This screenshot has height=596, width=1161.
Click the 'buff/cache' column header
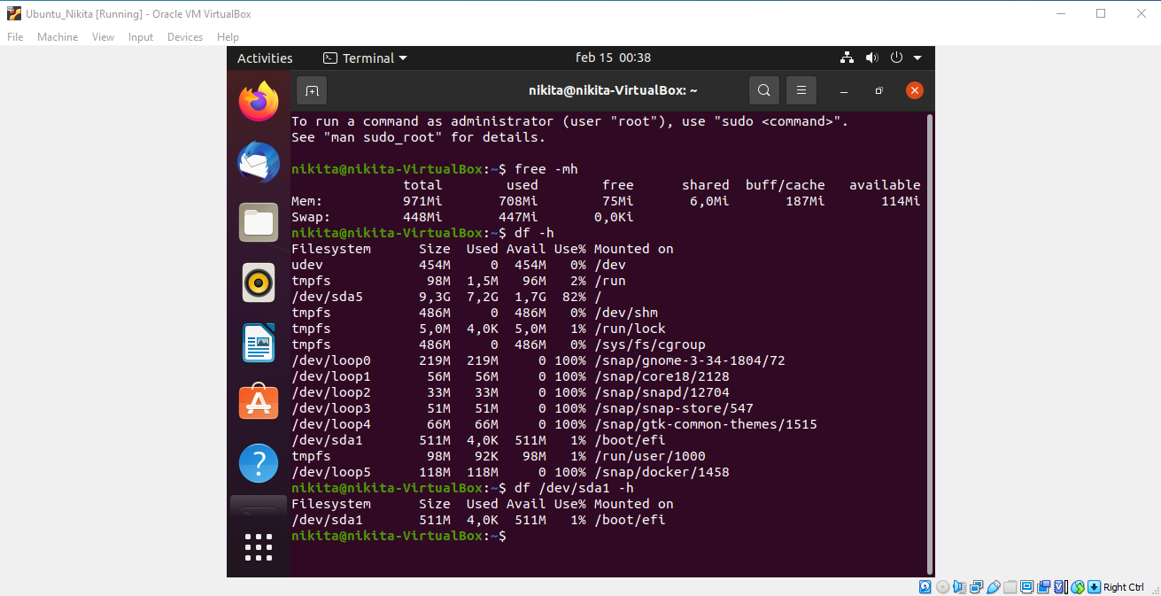785,185
